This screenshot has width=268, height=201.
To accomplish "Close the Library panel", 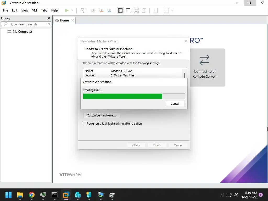I will click(x=49, y=18).
